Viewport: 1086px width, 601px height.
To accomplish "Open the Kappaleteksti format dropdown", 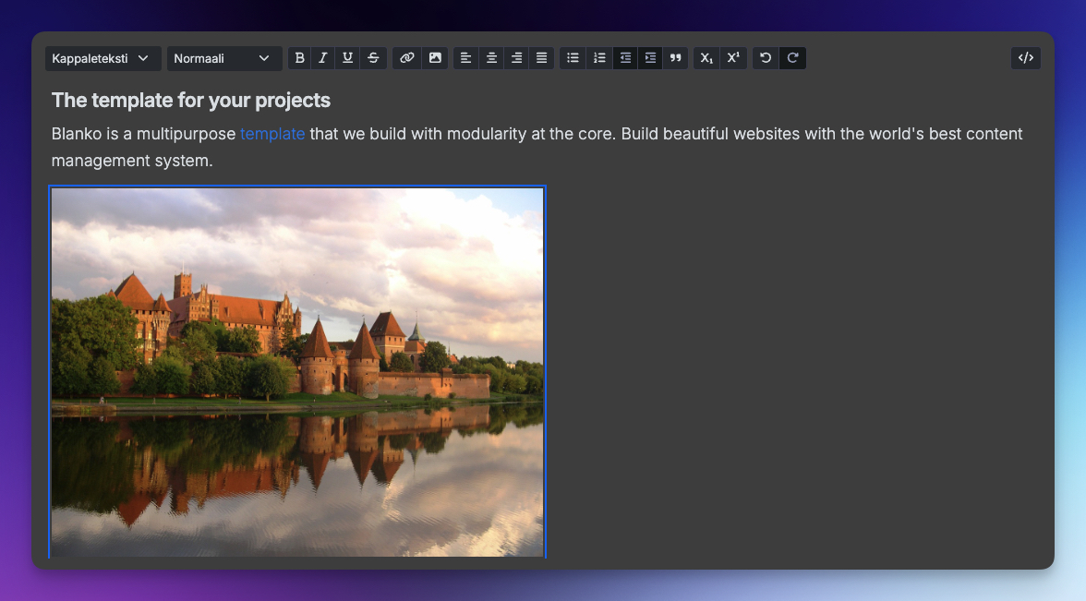I will [103, 58].
